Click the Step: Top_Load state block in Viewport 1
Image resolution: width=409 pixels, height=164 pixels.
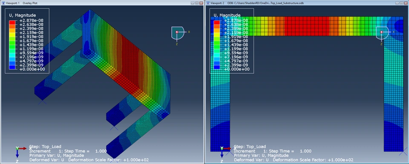(x=89, y=153)
